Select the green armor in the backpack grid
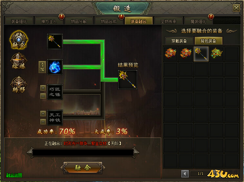Screen dimensions: 244x182 click(216, 54)
